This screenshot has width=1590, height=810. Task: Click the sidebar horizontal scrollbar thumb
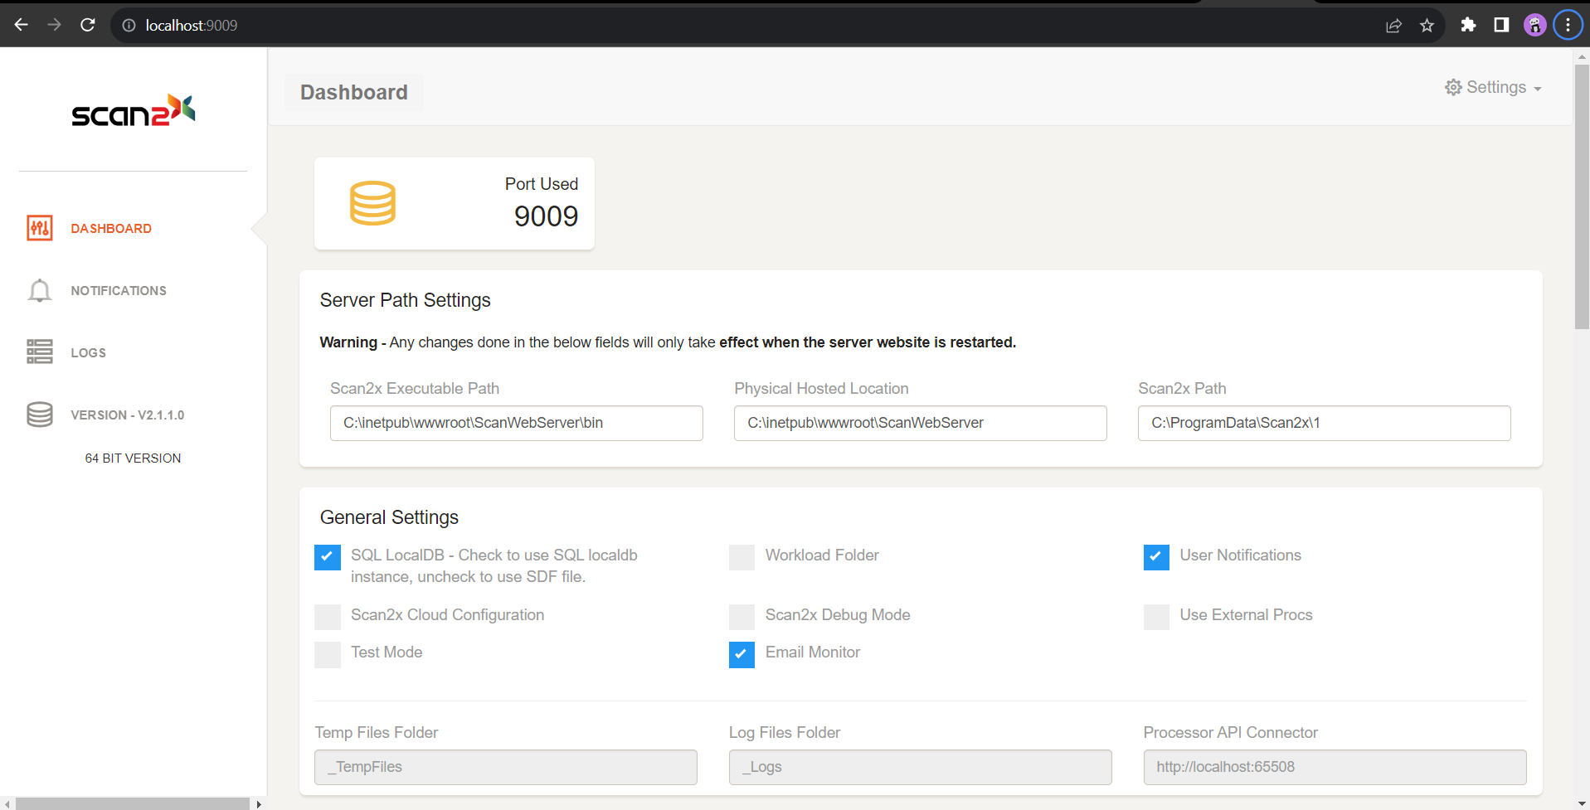click(x=133, y=803)
